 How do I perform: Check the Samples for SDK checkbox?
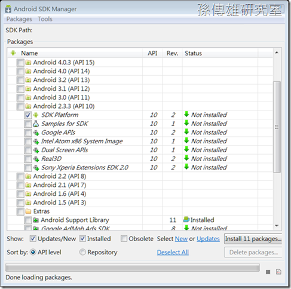(x=28, y=124)
